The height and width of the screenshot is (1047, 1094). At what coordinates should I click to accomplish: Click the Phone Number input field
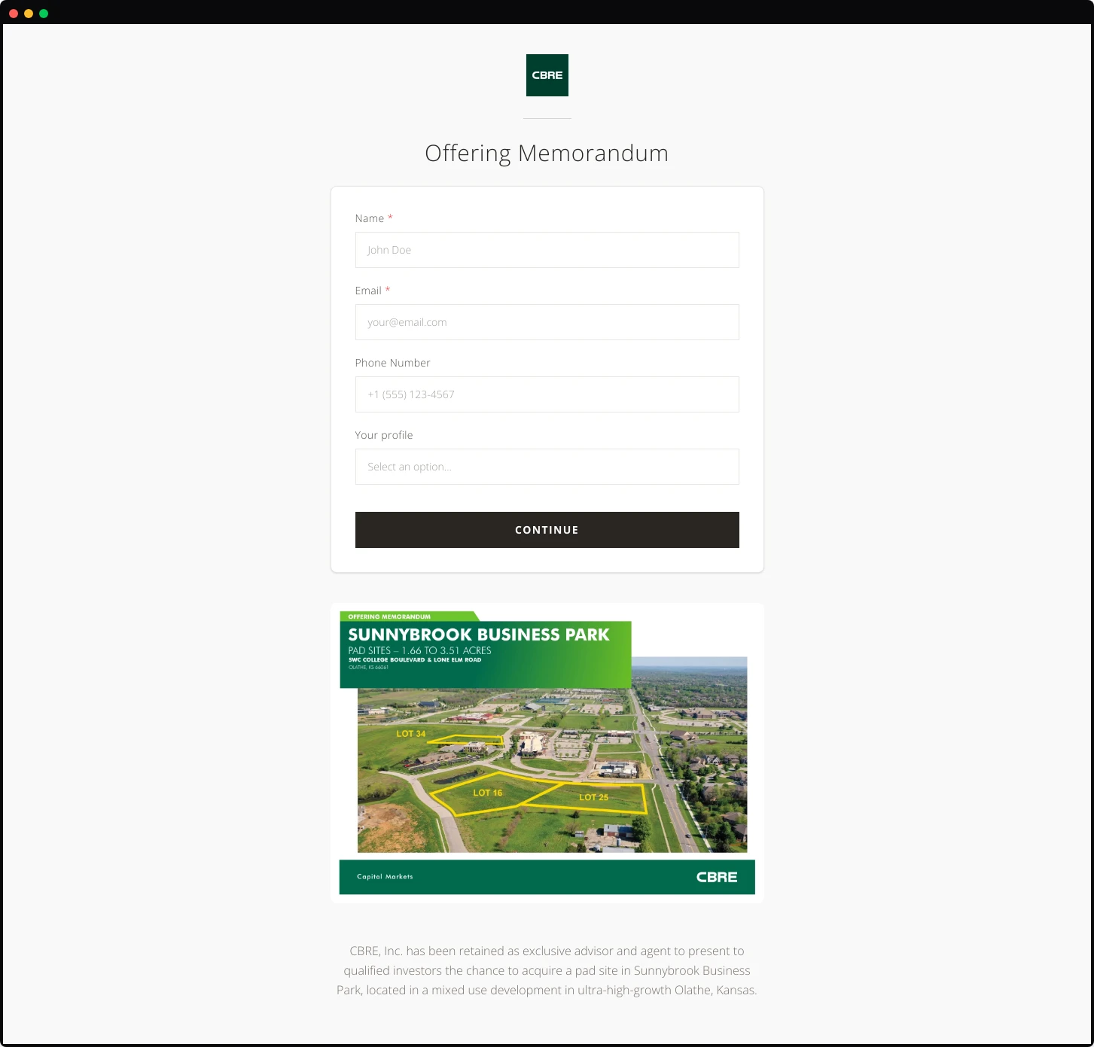547,394
